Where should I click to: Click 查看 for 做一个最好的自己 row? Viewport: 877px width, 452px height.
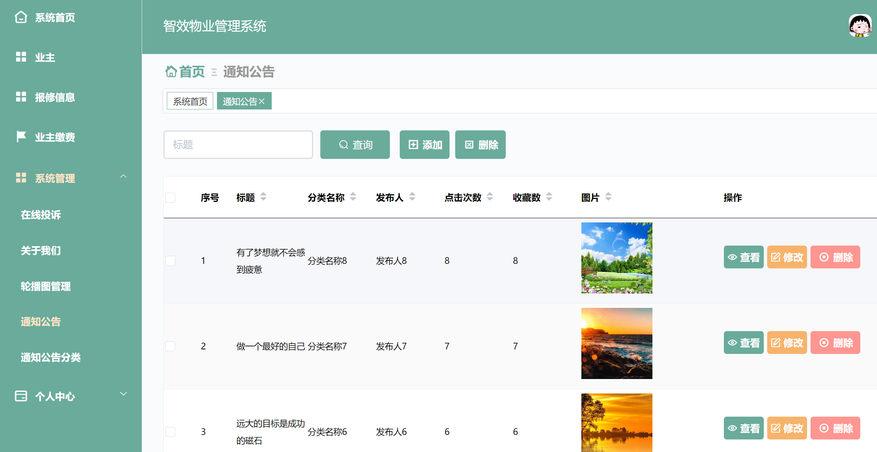[x=744, y=343]
